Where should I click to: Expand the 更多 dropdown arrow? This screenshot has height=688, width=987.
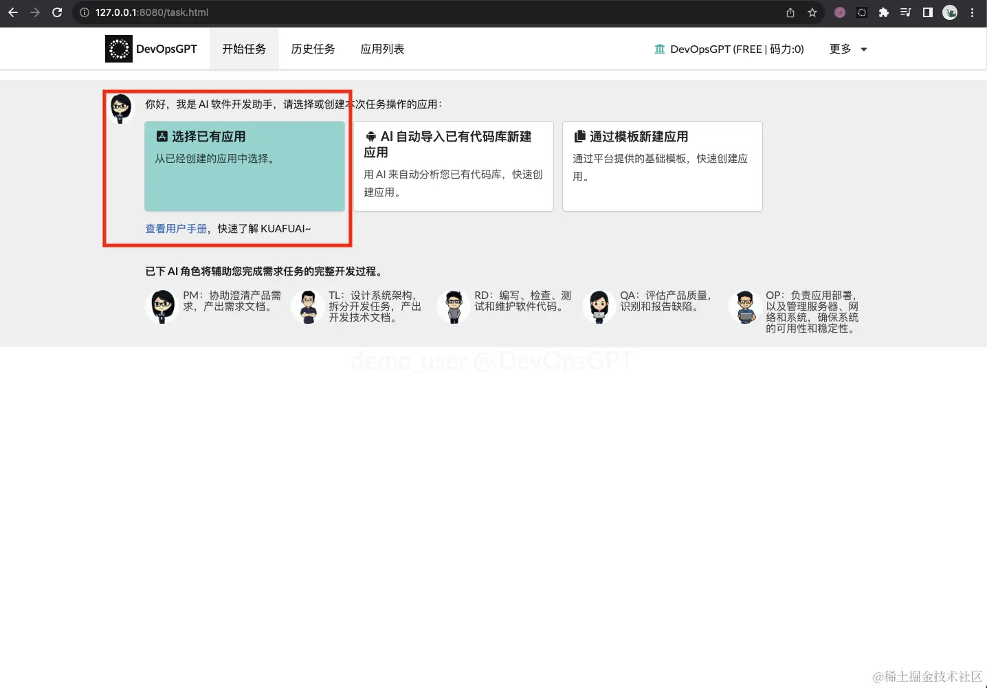point(864,49)
